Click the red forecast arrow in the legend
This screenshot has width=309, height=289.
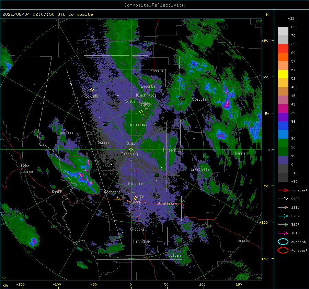[x=283, y=190]
